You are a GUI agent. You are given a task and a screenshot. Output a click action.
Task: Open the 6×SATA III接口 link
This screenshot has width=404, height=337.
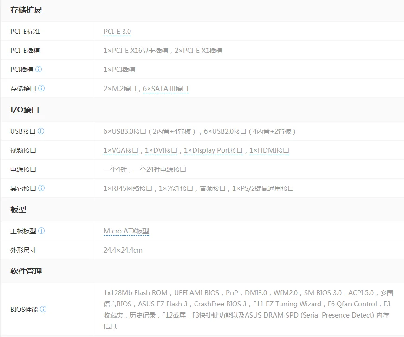click(x=166, y=89)
